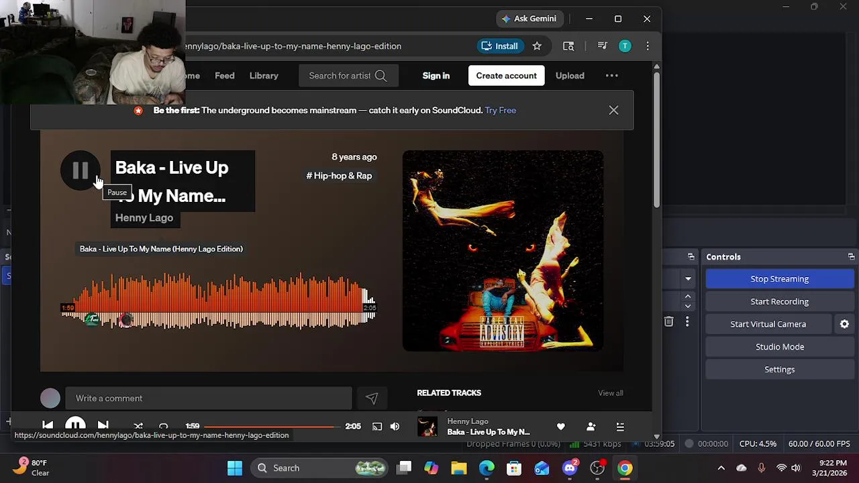Open the weather widget showing 80°F
Screen dimensions: 859x483
(x=31, y=468)
